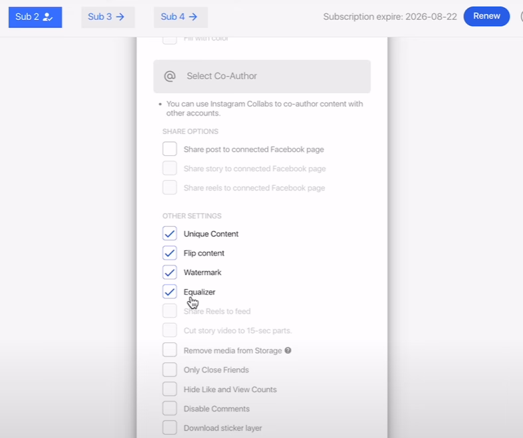
Task: Enable Download sticker layer option
Action: click(169, 427)
